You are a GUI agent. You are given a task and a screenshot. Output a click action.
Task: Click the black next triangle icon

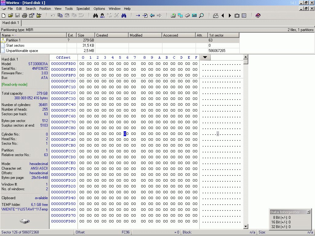click(230, 15)
